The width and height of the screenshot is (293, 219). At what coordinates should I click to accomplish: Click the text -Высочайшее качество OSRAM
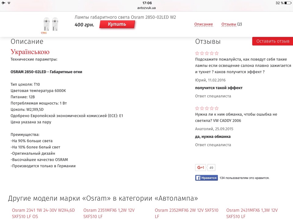39,160
